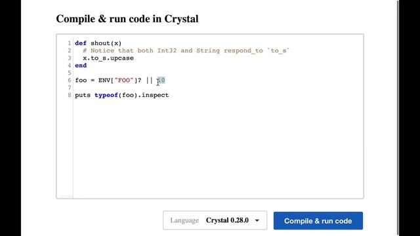Click the Compile & run code button
Screen dimensions: 420x236
[x=318, y=221]
